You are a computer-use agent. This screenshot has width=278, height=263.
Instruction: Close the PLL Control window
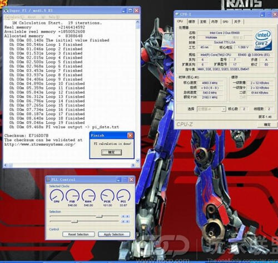[131, 180]
